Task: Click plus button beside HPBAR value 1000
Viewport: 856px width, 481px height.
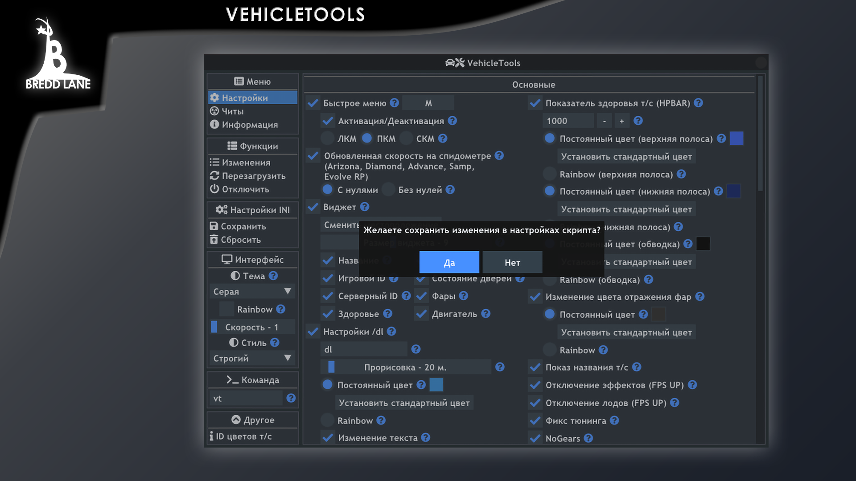Action: point(621,121)
